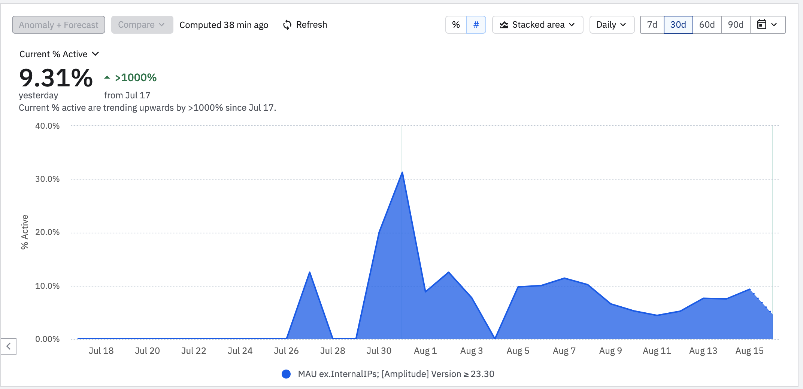Select the 30d time range
Screen dimensions: 803x389
pos(678,25)
